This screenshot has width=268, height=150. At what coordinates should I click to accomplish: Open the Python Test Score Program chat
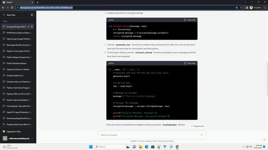point(18,88)
